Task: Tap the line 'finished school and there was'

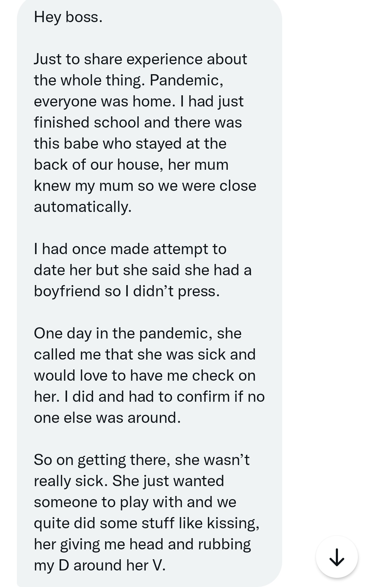Action: pos(138,122)
